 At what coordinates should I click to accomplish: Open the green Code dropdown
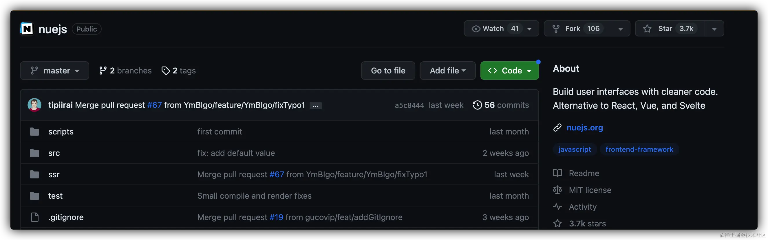click(x=509, y=71)
